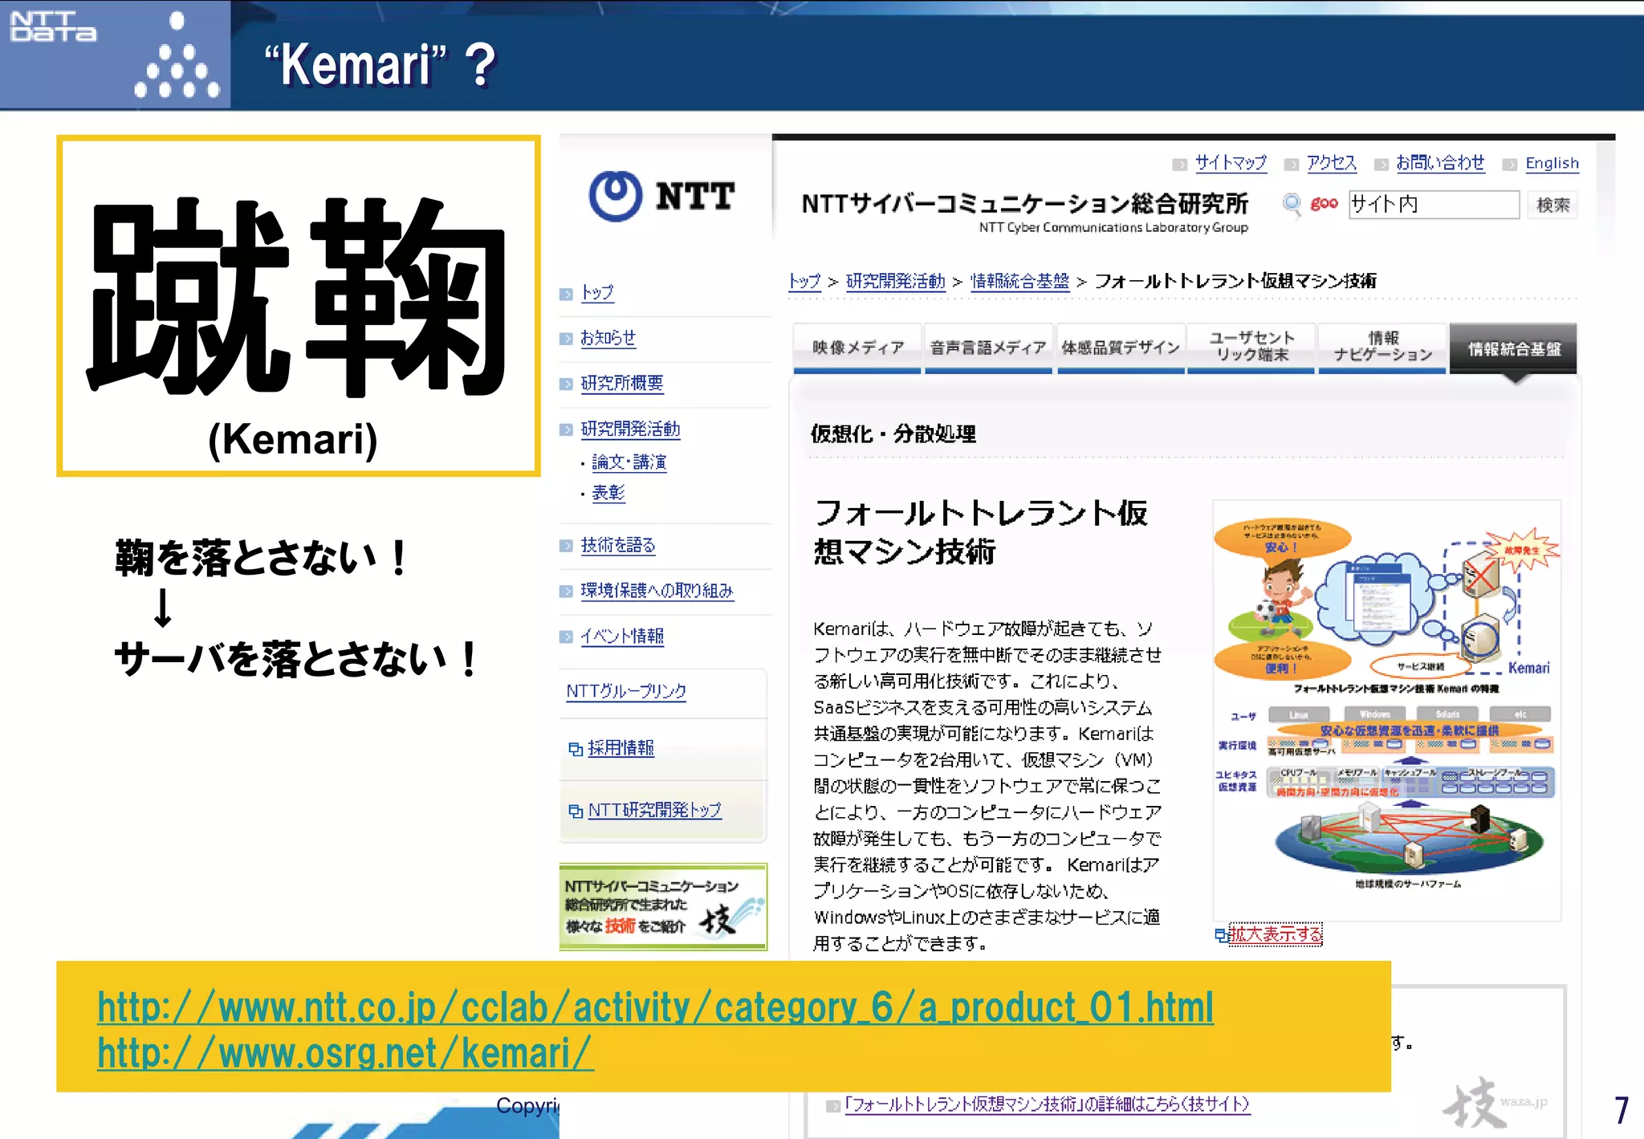Open the 論文・講演 sub-link
This screenshot has height=1139, width=1644.
click(629, 462)
